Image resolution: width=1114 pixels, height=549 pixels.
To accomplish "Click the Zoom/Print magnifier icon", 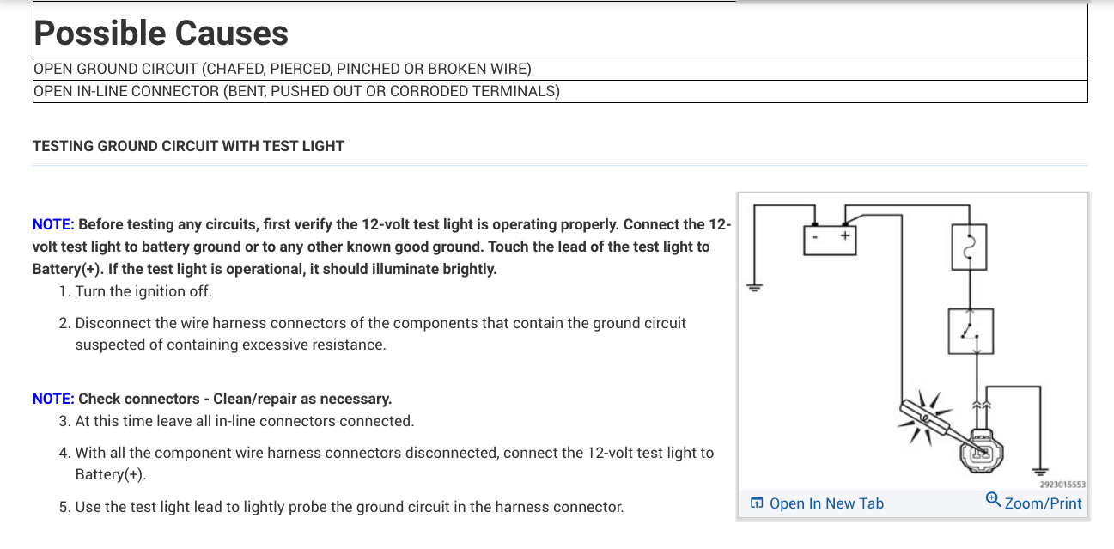I will (x=993, y=500).
